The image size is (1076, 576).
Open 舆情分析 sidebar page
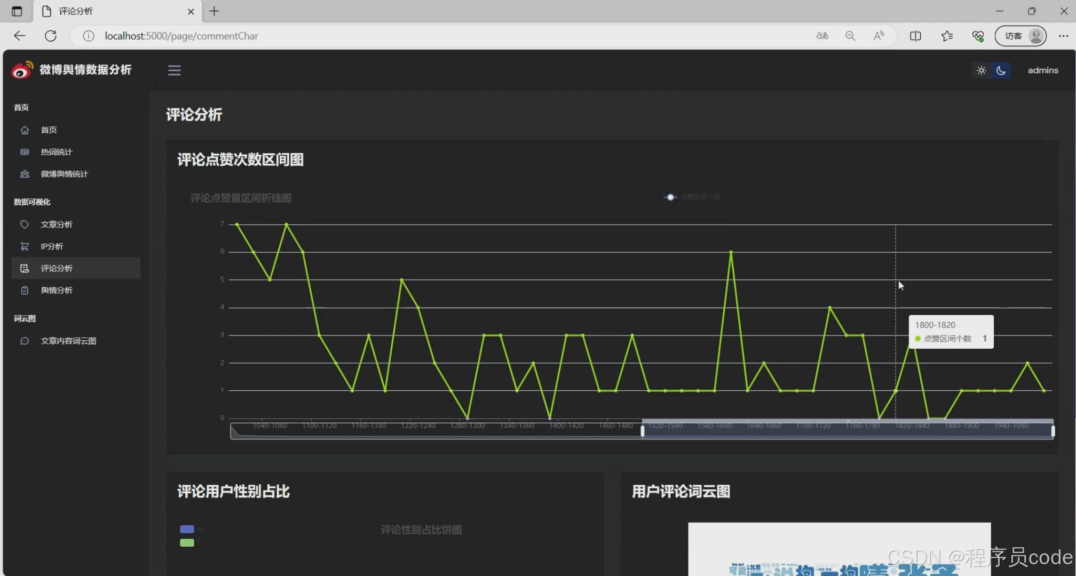pos(56,291)
